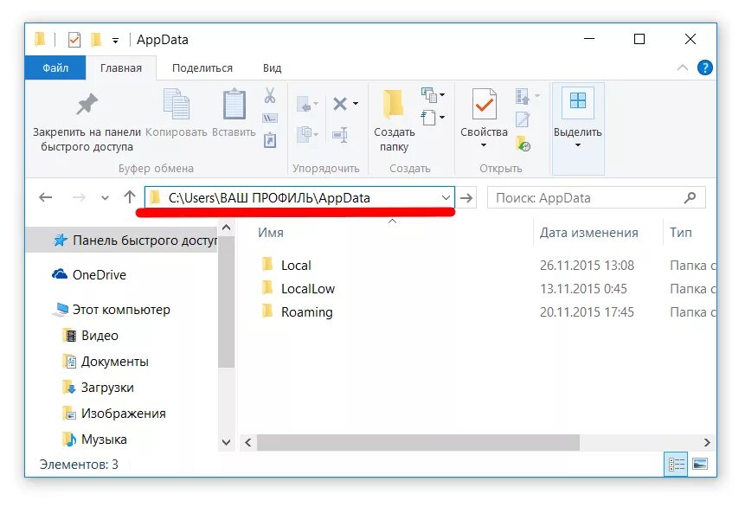This screenshot has width=745, height=507.
Task: Sort by the Дата изменения column header
Action: tap(588, 233)
